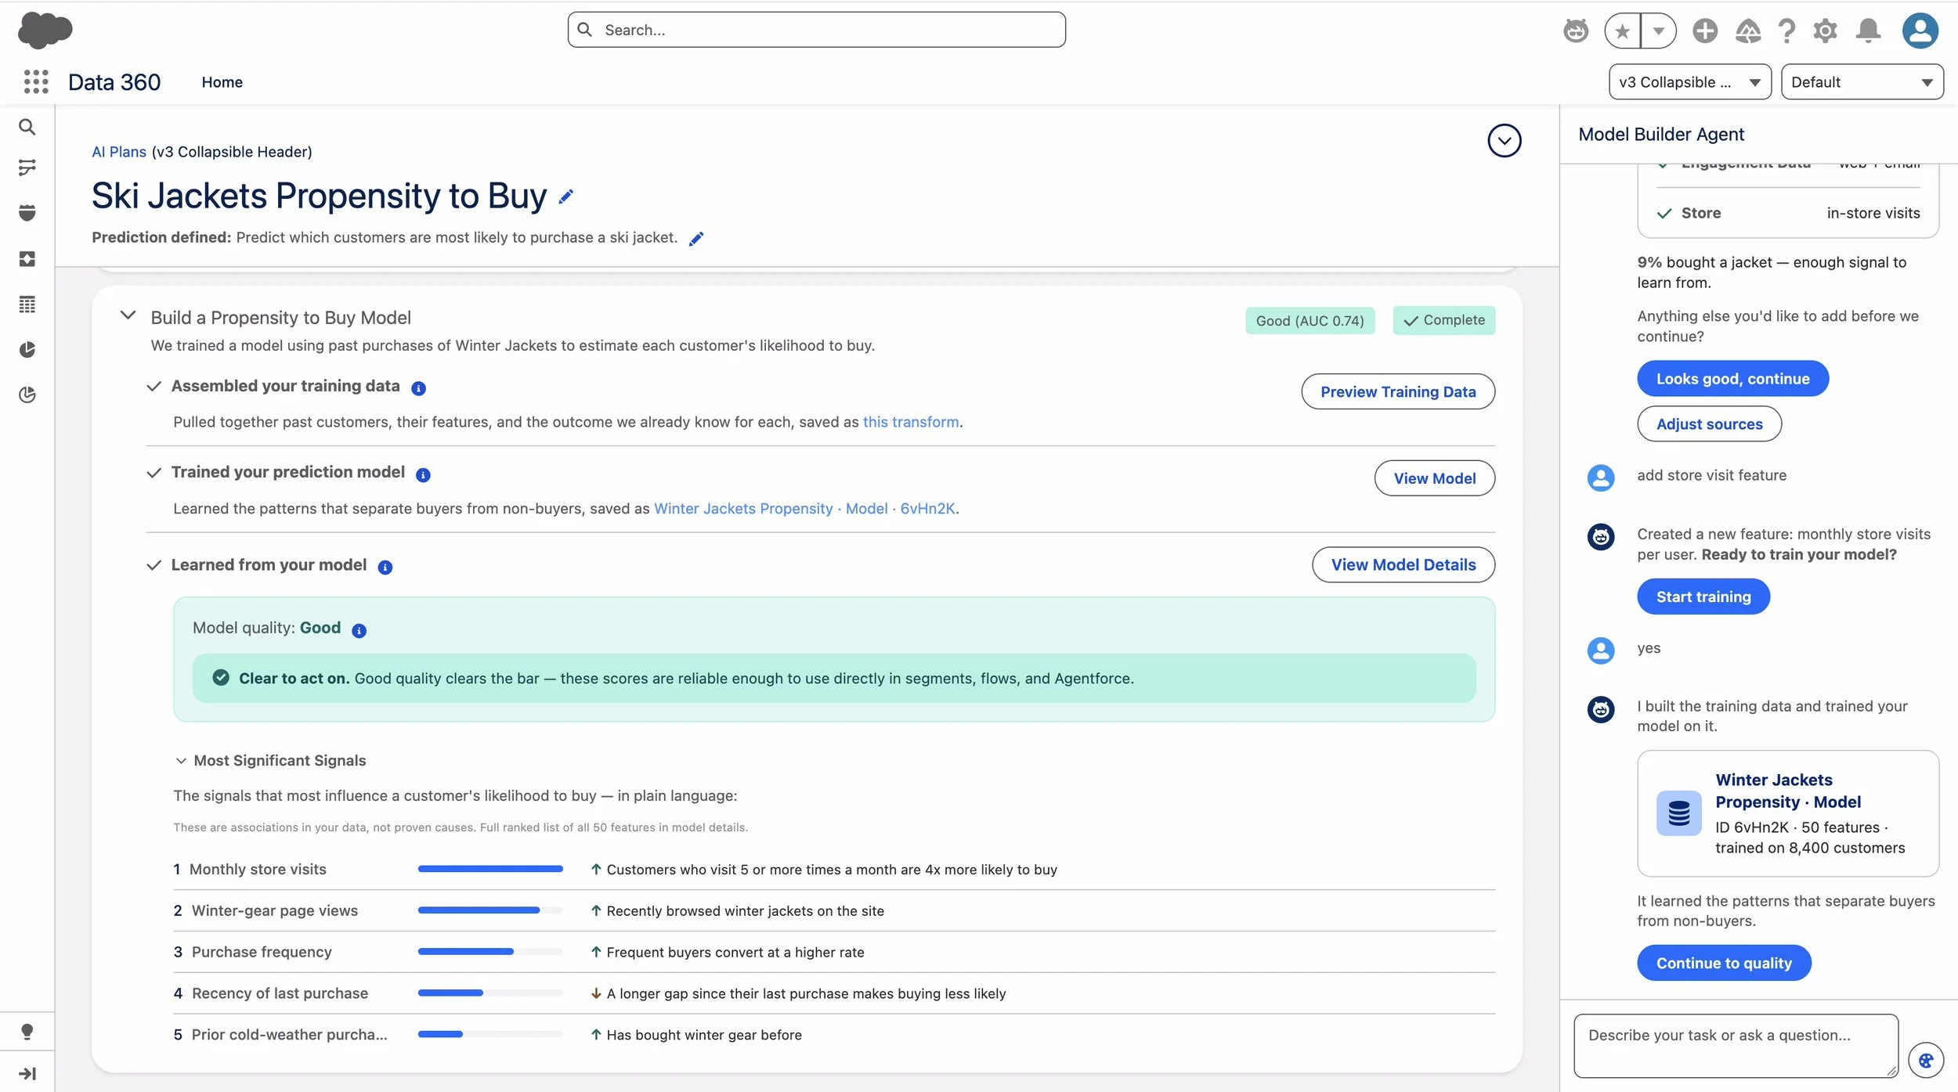
Task: Click Adjust sources button
Action: pos(1709,424)
